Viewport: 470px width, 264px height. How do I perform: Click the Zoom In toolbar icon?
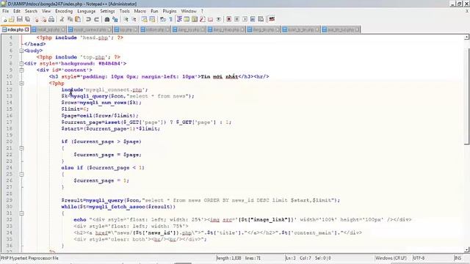coord(126,20)
